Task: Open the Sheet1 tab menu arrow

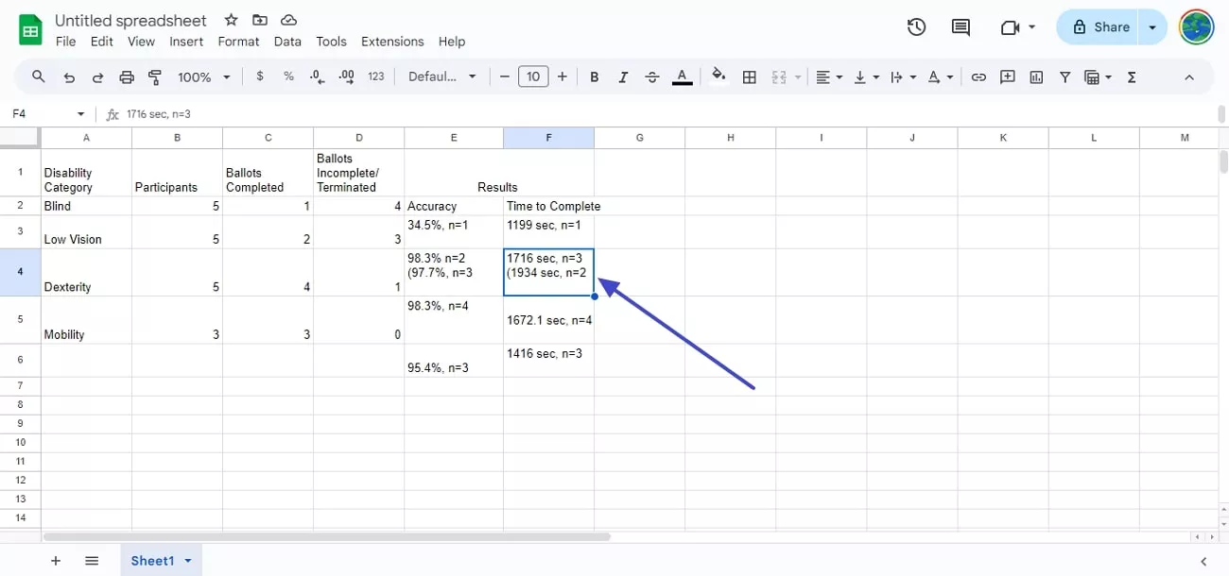Action: (x=185, y=560)
